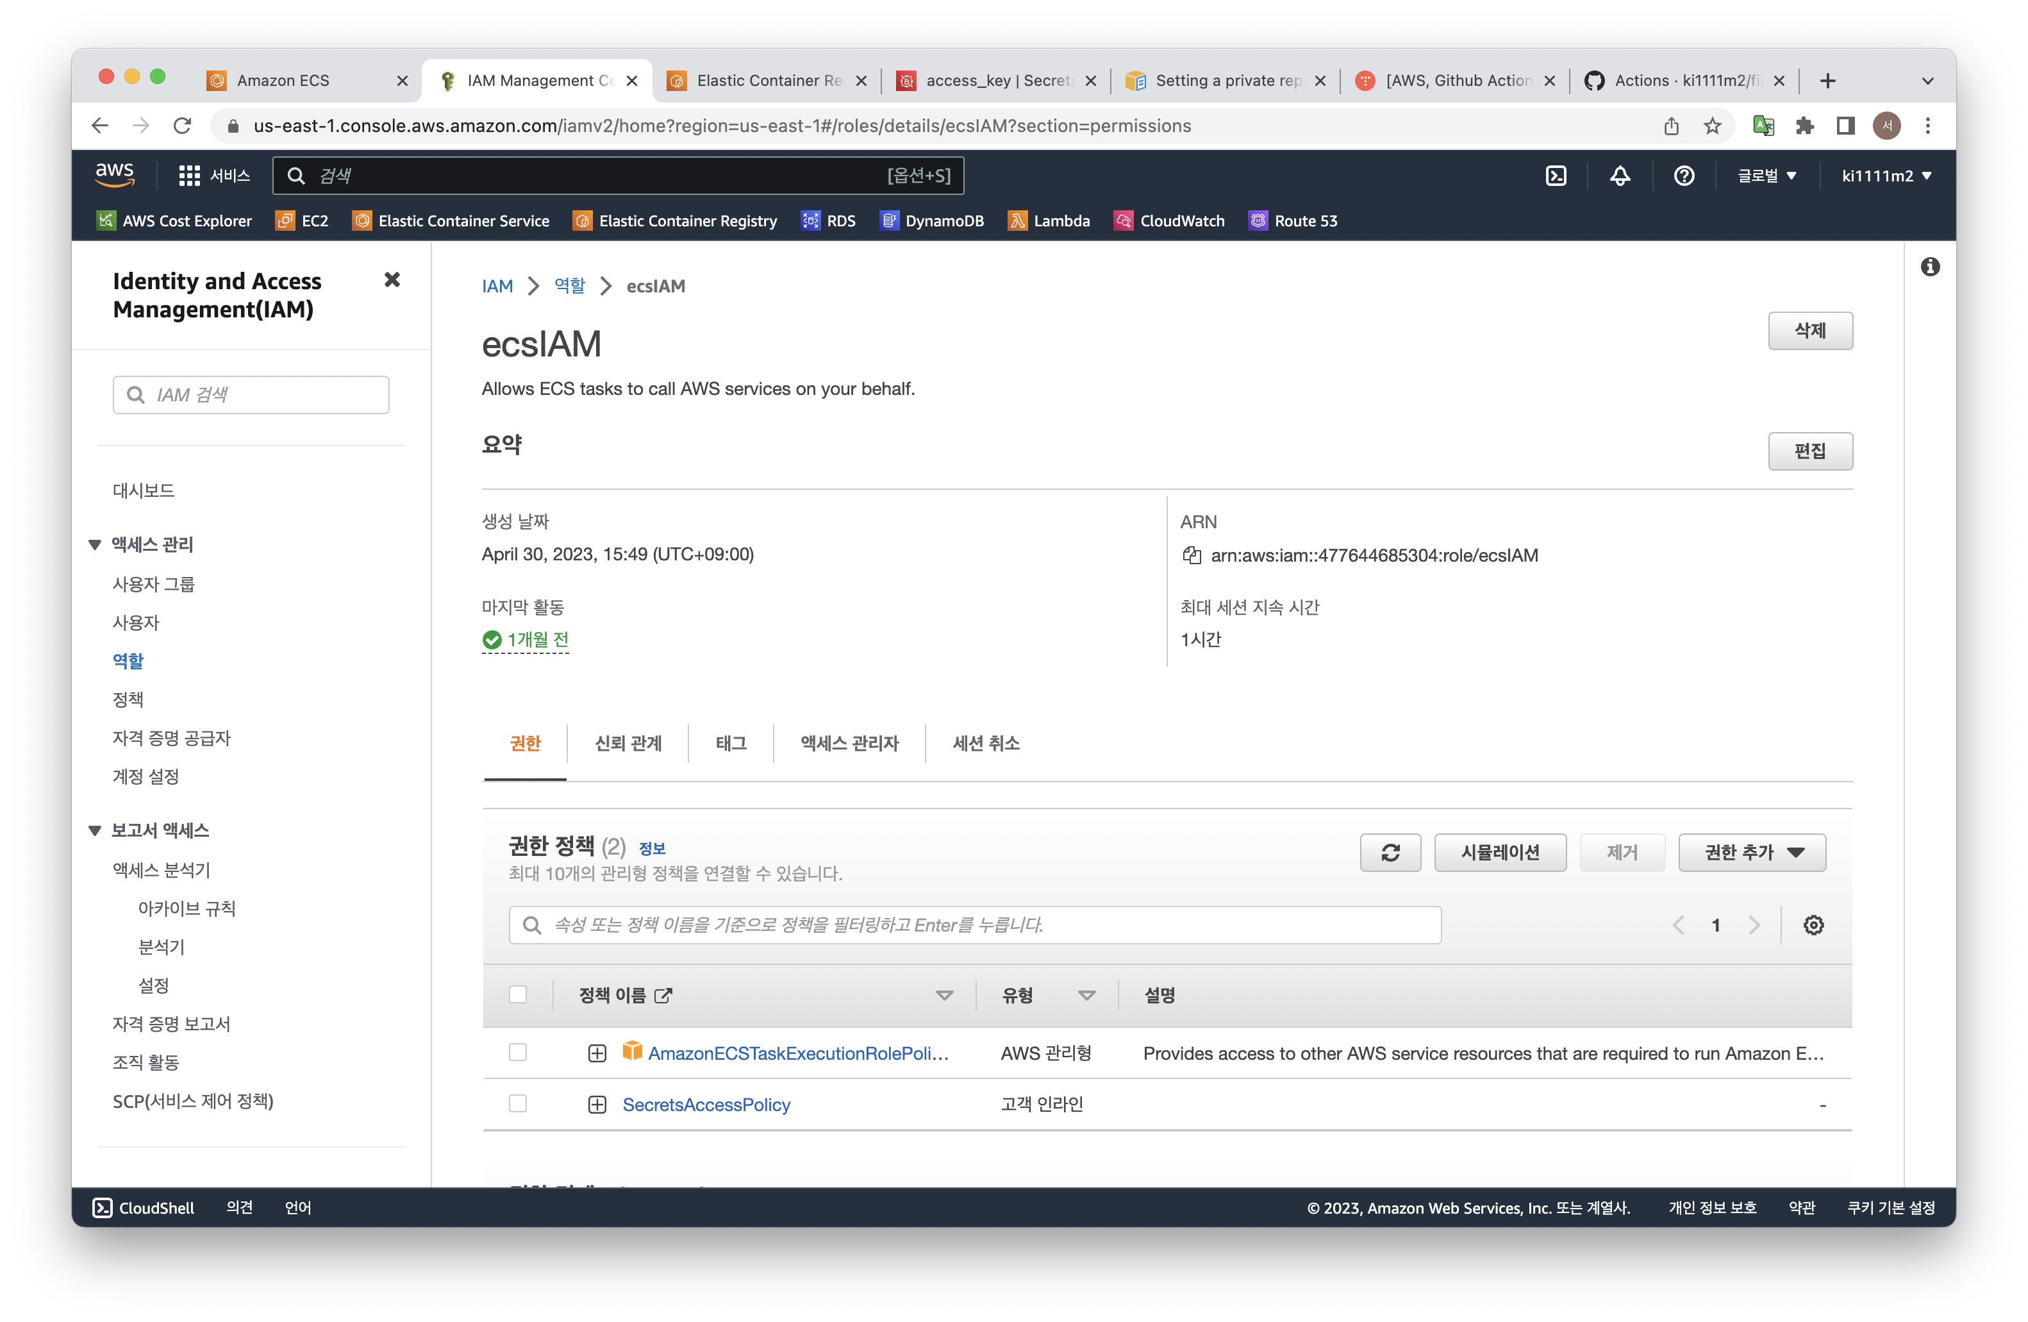Open the SecretsAccessPolicy link

(706, 1105)
